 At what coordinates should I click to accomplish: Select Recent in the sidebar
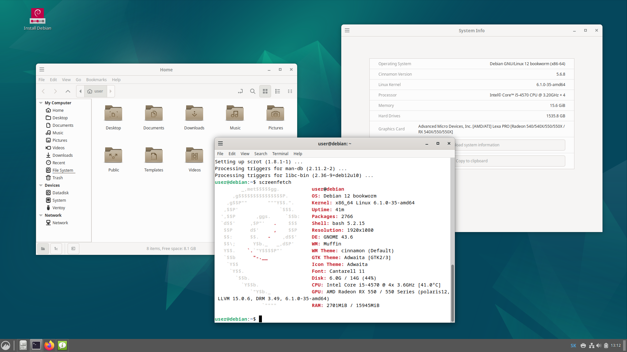(59, 163)
